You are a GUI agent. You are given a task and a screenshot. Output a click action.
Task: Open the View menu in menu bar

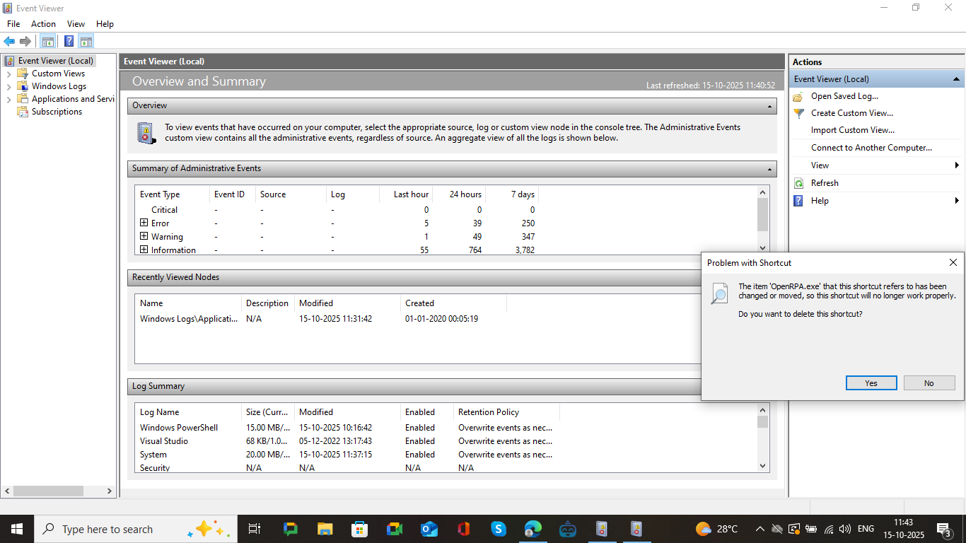(76, 24)
